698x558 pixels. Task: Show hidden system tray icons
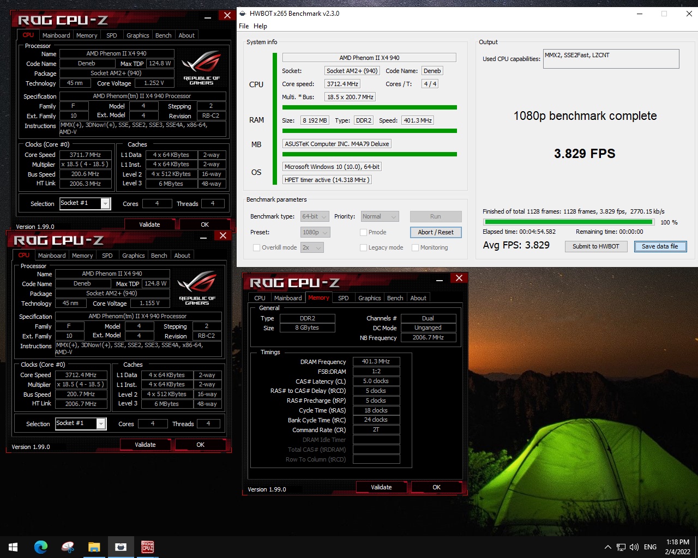click(607, 547)
